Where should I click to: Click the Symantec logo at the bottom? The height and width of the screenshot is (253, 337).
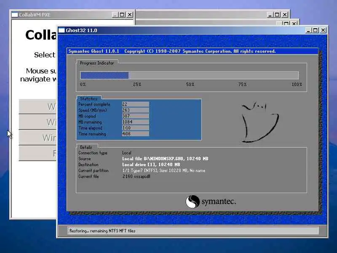[x=211, y=202]
